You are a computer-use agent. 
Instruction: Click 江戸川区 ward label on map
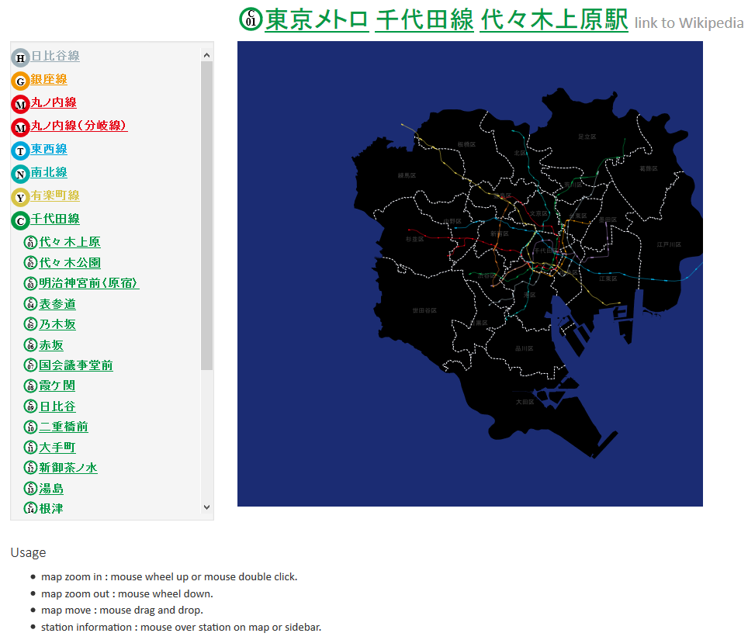click(669, 244)
